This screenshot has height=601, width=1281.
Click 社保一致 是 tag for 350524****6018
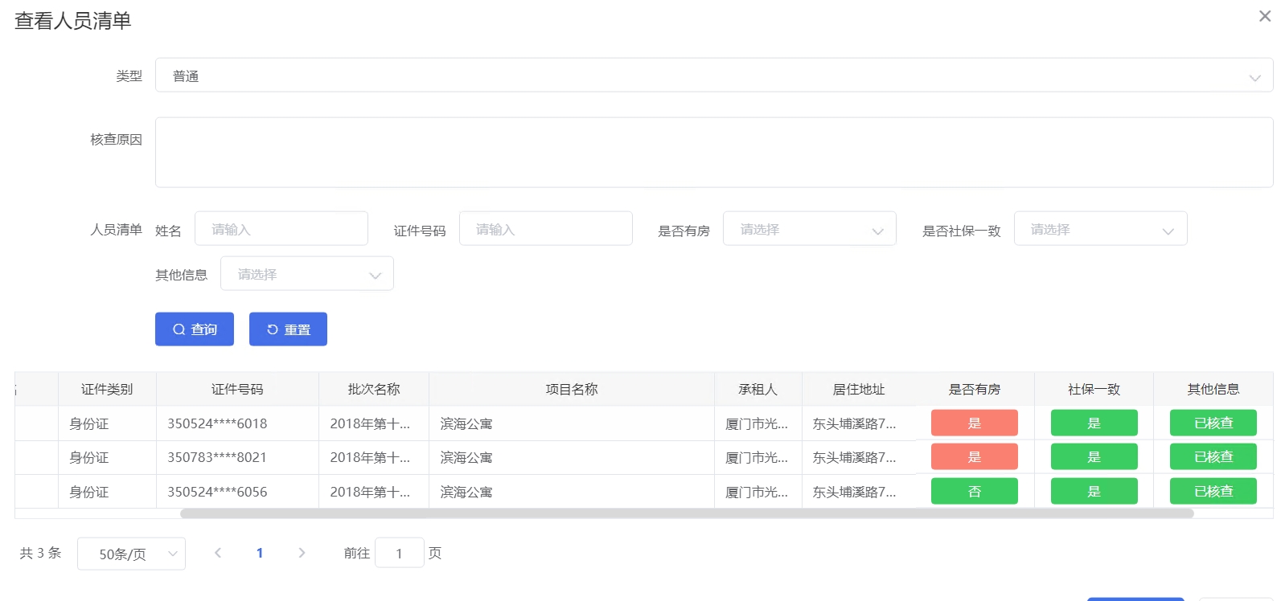click(1094, 423)
